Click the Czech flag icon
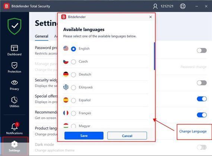 [x=66, y=61]
